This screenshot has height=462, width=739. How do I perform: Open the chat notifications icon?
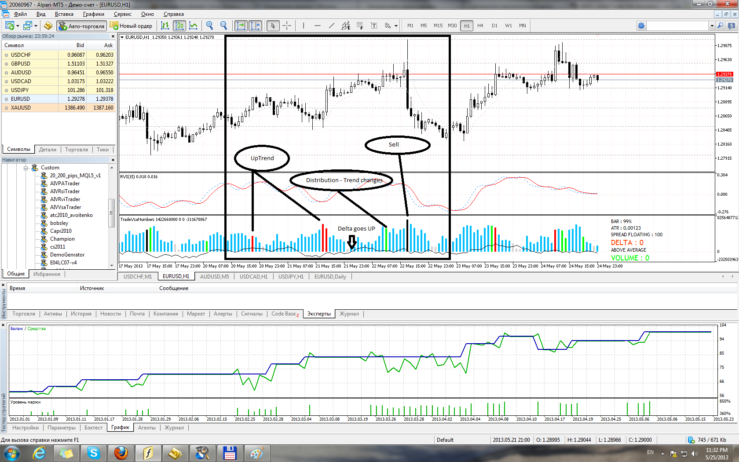pyautogui.click(x=732, y=26)
